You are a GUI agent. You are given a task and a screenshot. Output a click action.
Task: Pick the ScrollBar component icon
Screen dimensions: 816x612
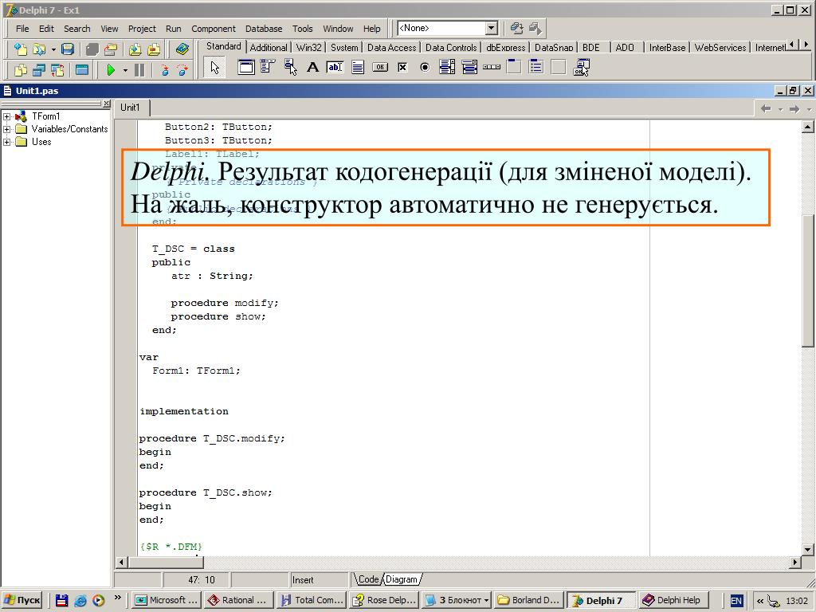pyautogui.click(x=491, y=67)
